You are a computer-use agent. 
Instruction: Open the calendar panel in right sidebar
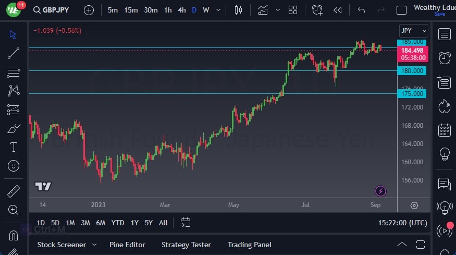pyautogui.click(x=445, y=130)
